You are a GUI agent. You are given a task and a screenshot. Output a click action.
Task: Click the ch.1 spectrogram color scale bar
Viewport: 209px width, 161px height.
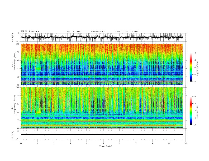pyautogui.click(x=191, y=67)
